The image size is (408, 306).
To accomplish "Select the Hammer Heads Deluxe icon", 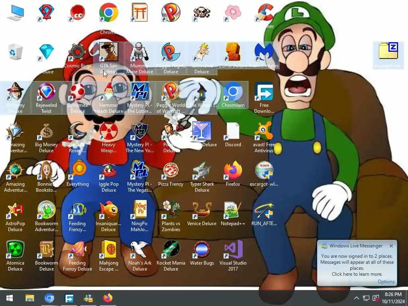I will [108, 92].
